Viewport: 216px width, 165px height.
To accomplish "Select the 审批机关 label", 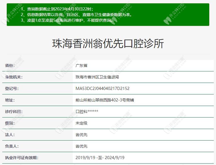I will 14,77.
